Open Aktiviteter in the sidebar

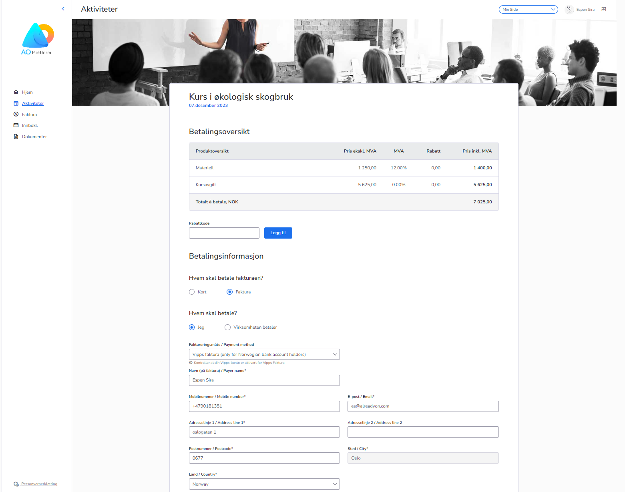[33, 103]
